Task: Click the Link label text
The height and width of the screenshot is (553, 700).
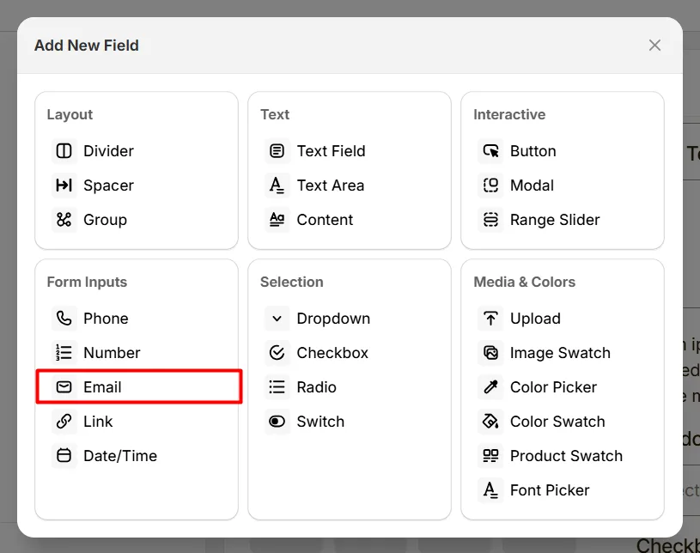Action: (98, 422)
